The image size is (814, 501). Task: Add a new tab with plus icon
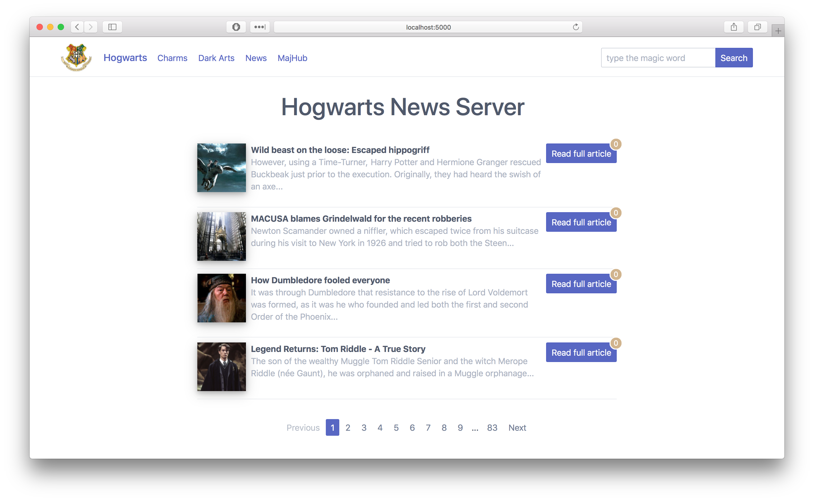pyautogui.click(x=778, y=31)
